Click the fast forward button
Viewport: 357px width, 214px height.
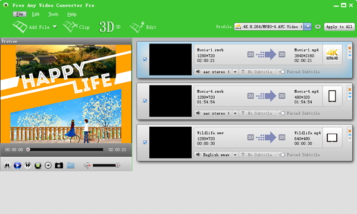pyautogui.click(x=27, y=165)
